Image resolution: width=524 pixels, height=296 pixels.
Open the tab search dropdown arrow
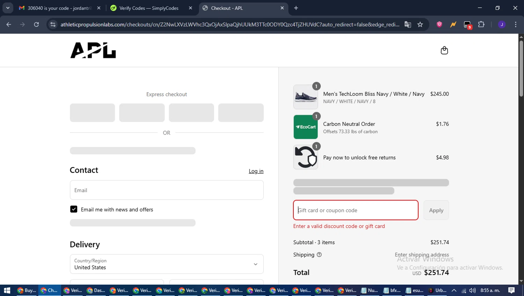[x=8, y=8]
